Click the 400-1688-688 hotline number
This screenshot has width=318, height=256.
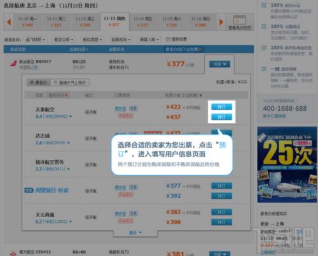(x=285, y=108)
